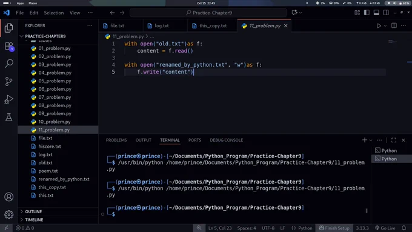Open the run button dropdown arrow
Image resolution: width=412 pixels, height=232 pixels.
[x=385, y=26]
